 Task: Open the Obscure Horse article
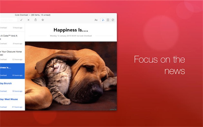point(12,55)
